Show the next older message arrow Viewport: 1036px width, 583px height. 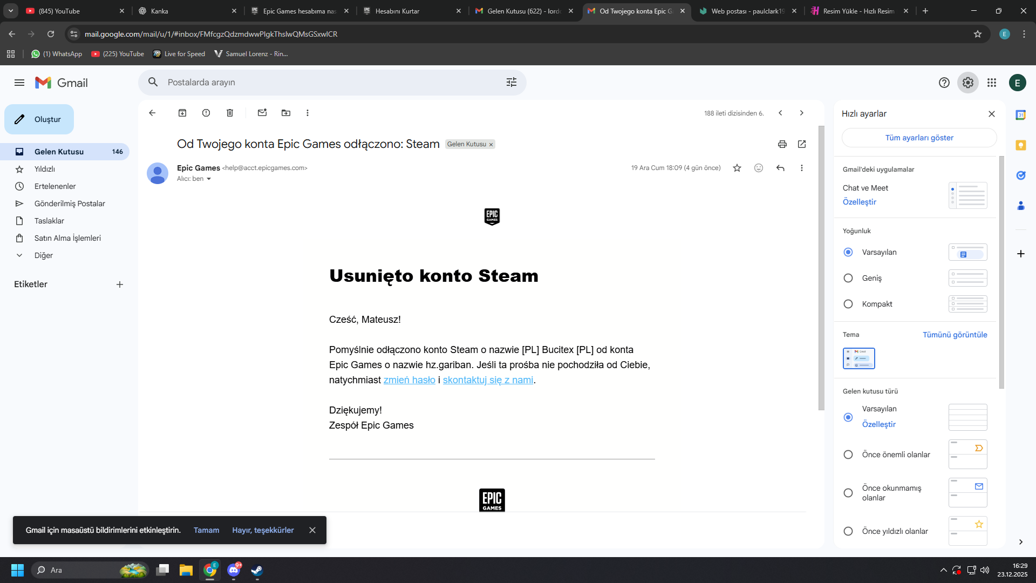pos(802,113)
